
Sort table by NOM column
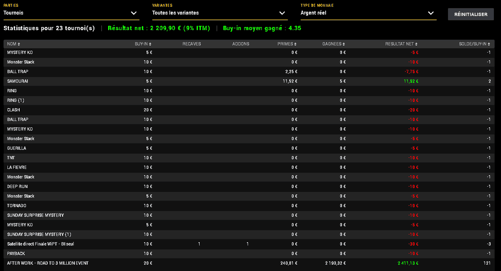click(x=13, y=44)
